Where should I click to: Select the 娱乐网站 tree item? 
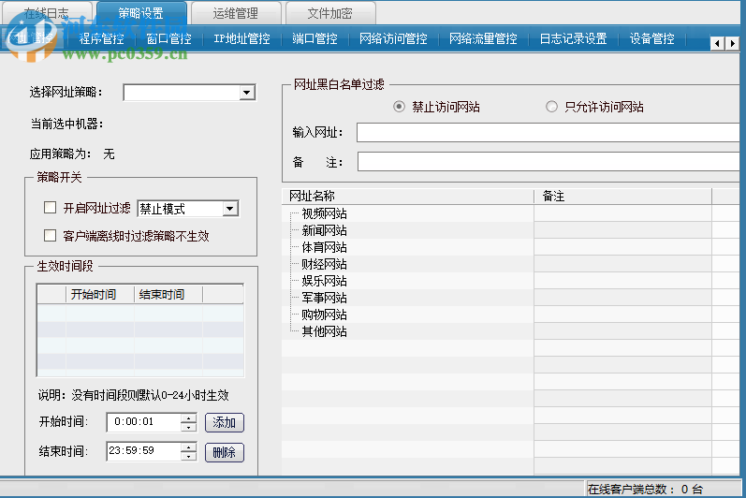[x=324, y=281]
